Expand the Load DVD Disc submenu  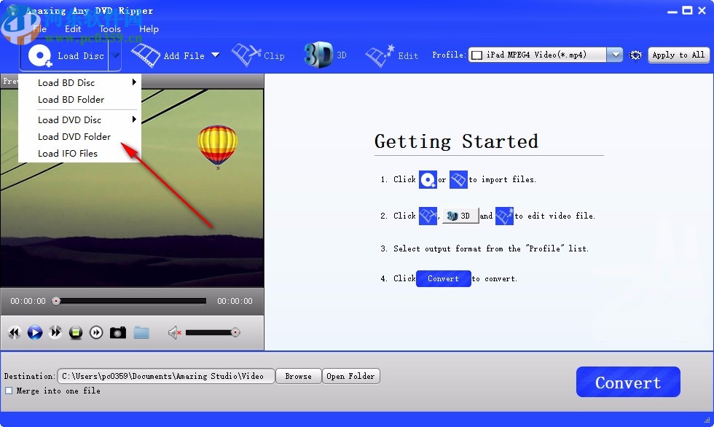click(71, 120)
